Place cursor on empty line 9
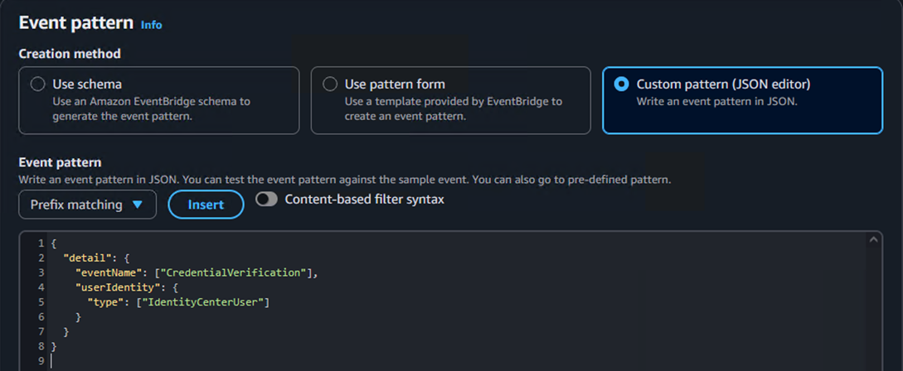Image resolution: width=903 pixels, height=371 pixels. click(166, 362)
